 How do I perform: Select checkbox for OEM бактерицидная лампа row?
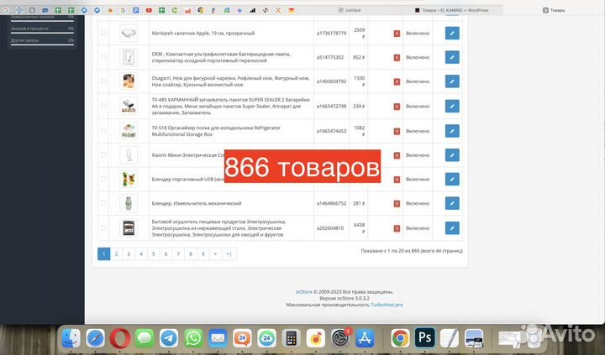point(103,57)
